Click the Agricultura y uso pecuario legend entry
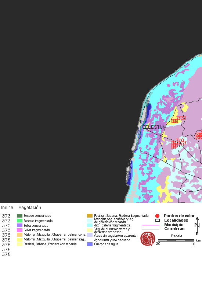This screenshot has height=295, width=202. (x=112, y=240)
